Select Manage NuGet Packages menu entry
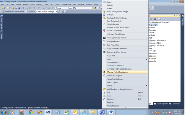Viewport: 185px width, 118px height. [125, 72]
